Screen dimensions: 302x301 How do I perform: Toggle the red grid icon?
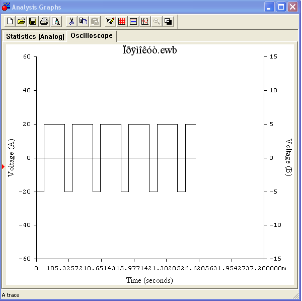[x=122, y=21]
